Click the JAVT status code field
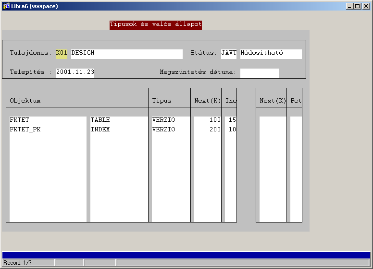 point(229,54)
